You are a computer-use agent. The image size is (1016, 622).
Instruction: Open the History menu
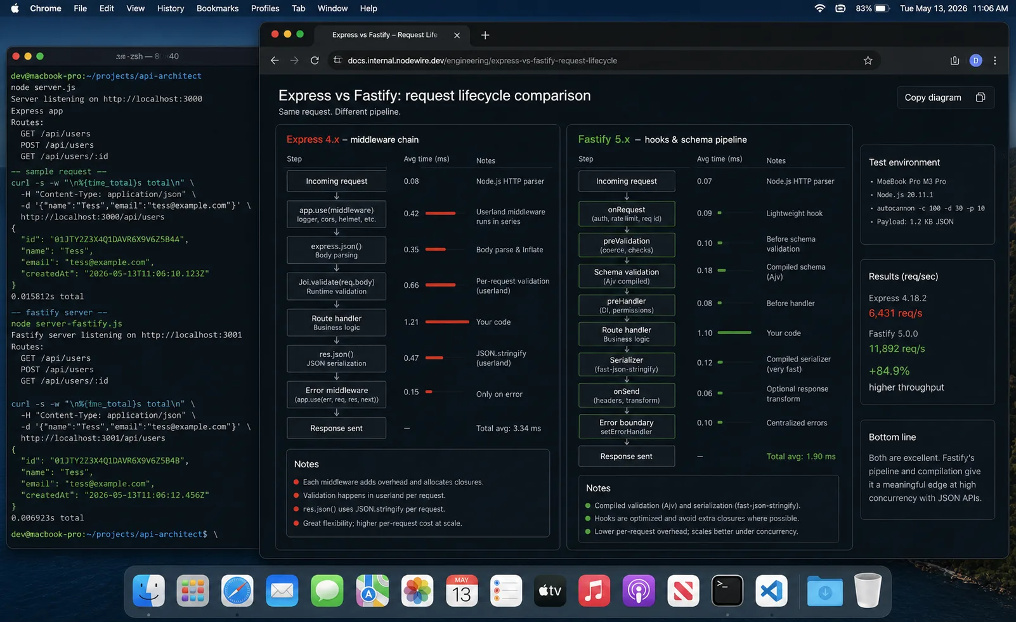[x=171, y=8]
